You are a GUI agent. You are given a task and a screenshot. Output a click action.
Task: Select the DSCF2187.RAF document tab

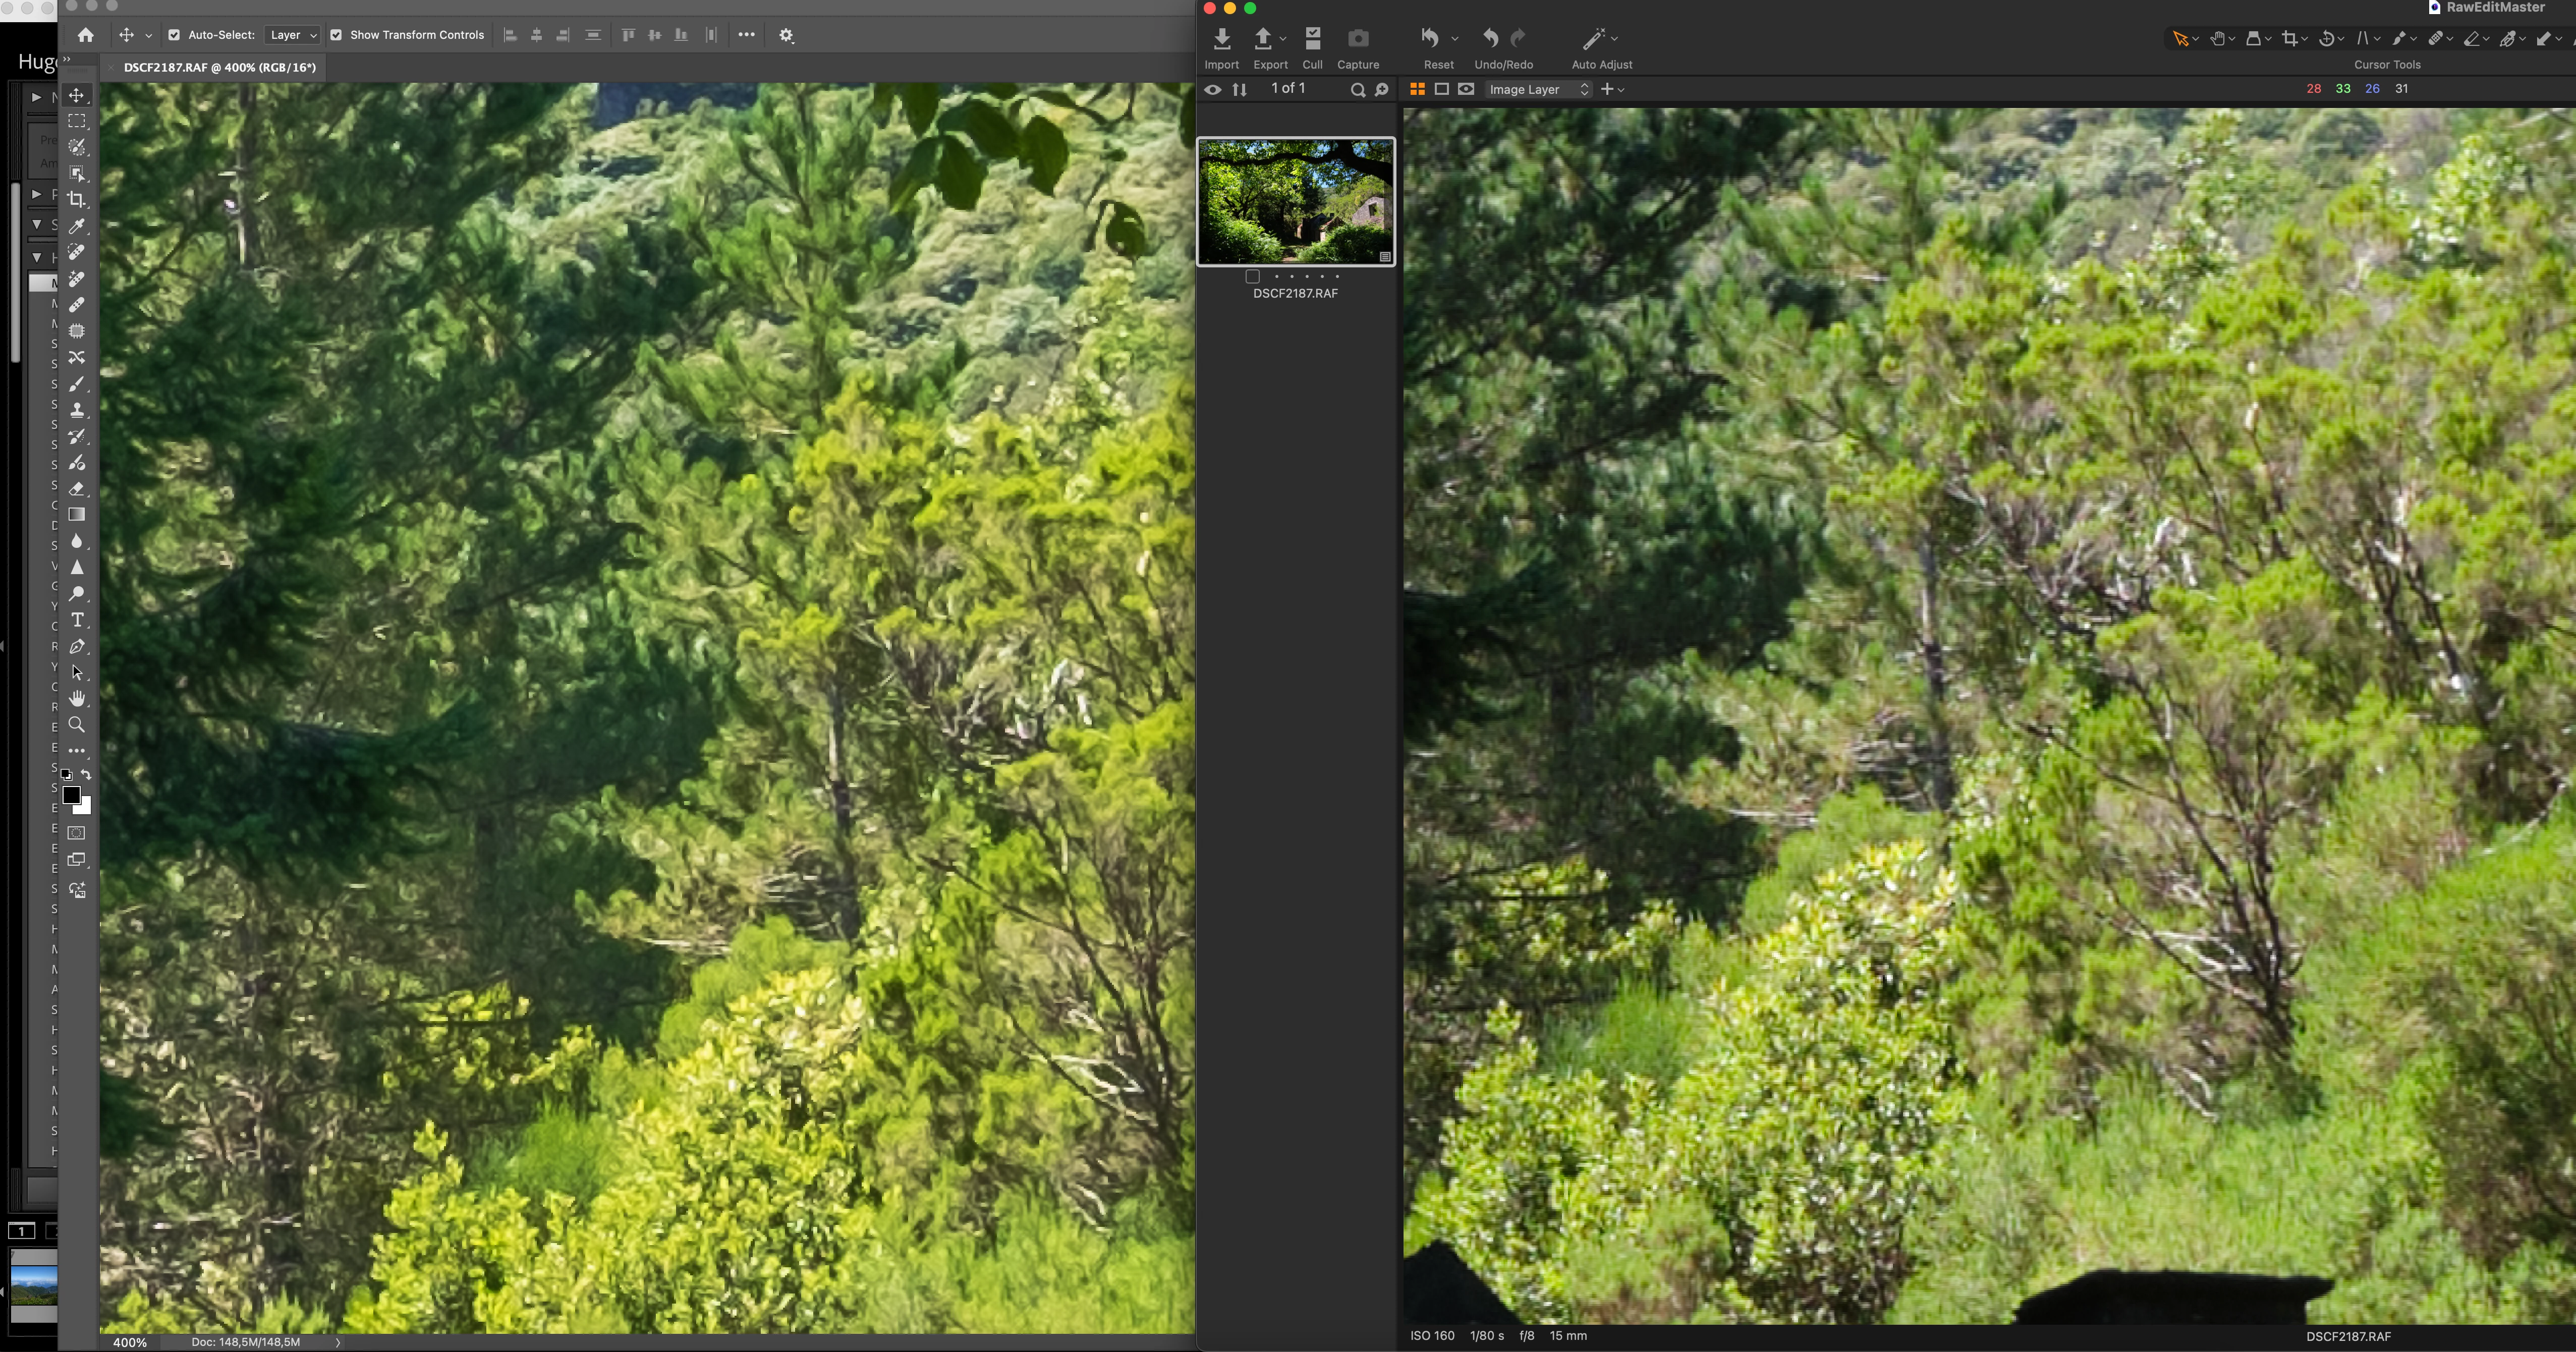[x=219, y=67]
